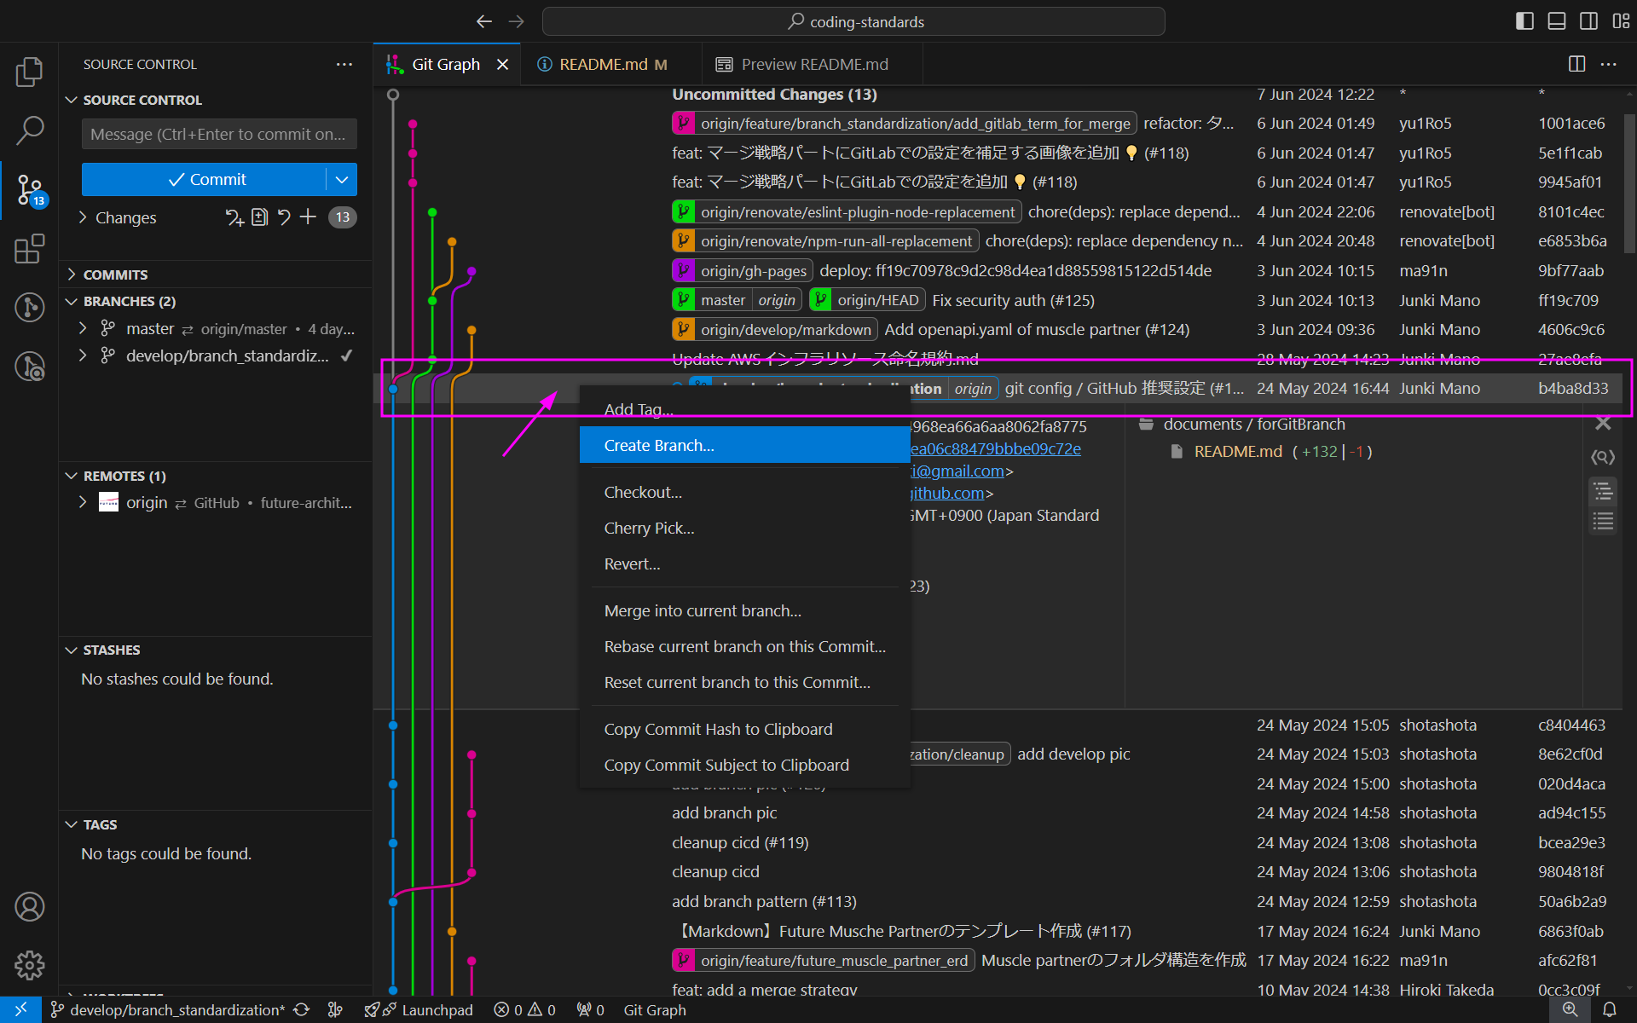Click the github.com email link

point(946,494)
